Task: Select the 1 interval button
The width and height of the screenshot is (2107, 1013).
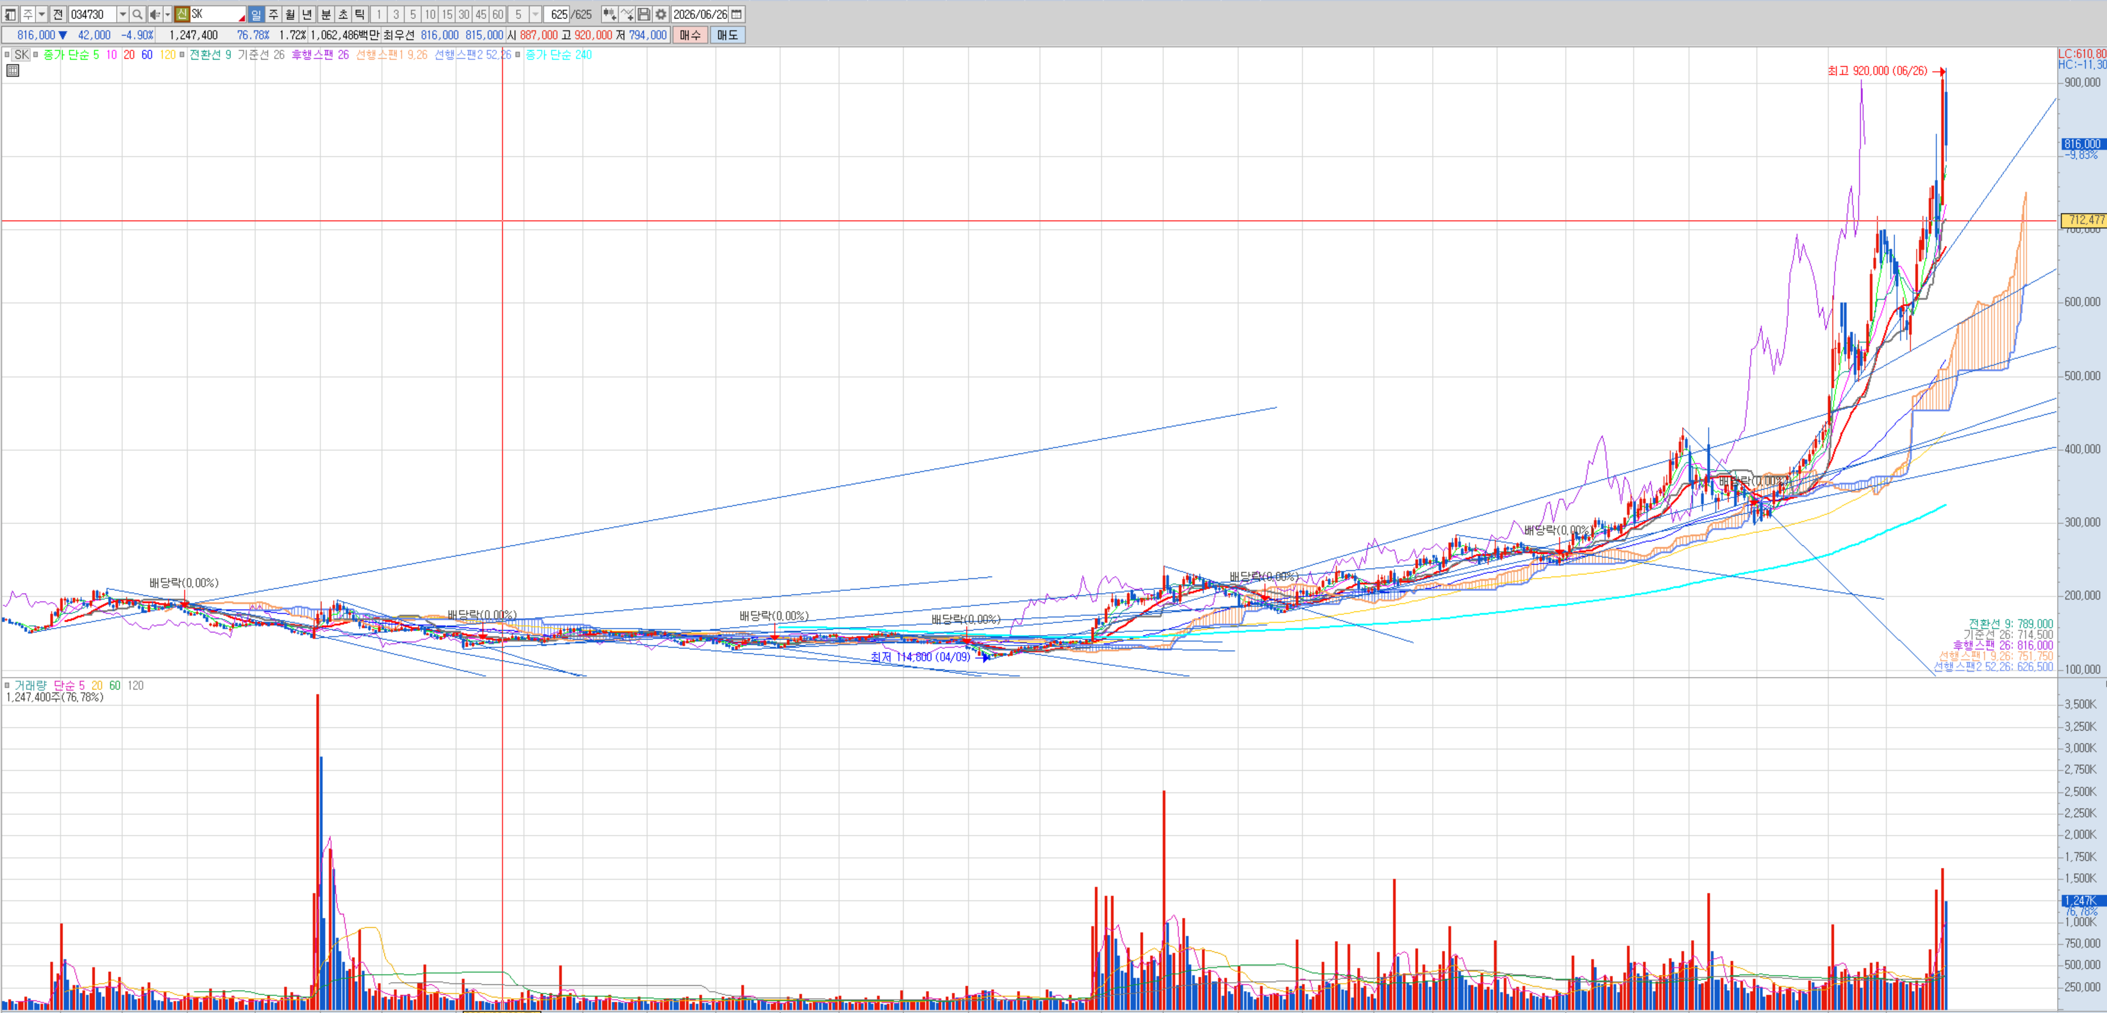Action: pos(379,15)
